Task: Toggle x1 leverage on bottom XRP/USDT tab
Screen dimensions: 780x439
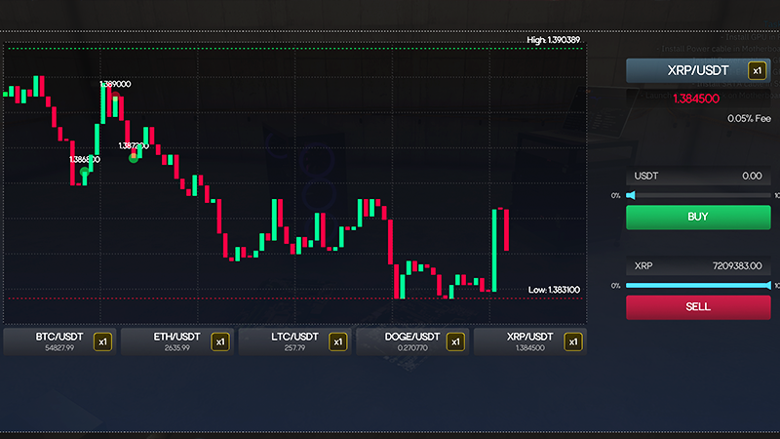Action: coord(573,342)
